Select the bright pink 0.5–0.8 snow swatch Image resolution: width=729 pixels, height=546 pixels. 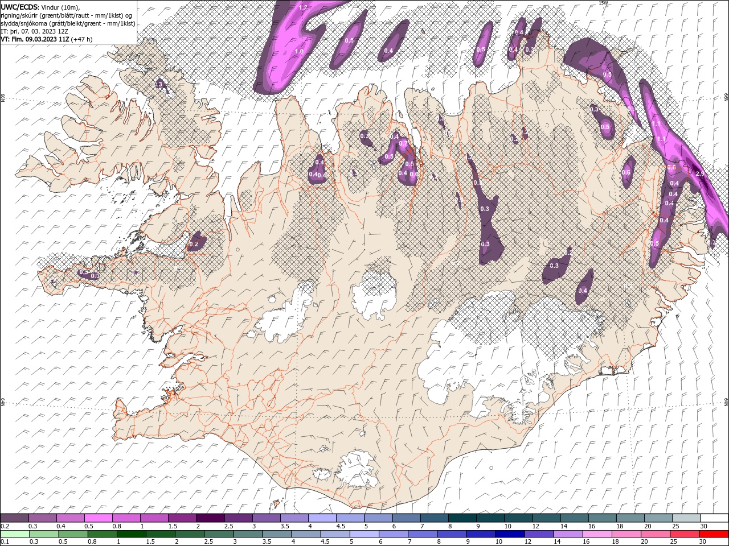pyautogui.click(x=99, y=518)
